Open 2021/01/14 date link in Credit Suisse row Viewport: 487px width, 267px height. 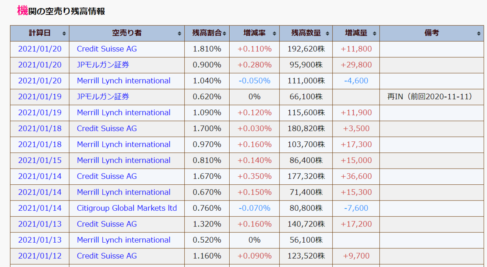[x=40, y=176]
